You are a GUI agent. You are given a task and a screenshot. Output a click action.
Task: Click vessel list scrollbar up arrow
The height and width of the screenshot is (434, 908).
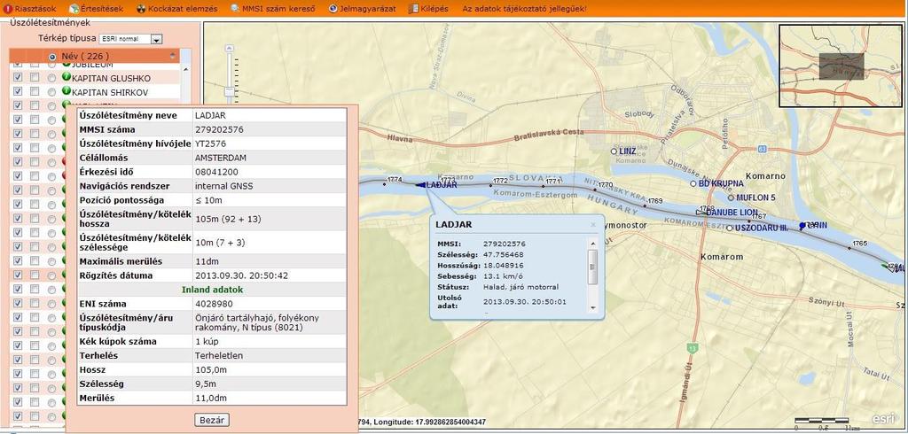click(x=186, y=68)
